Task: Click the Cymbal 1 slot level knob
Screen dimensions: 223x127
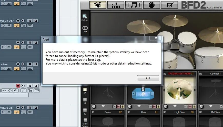Action: coord(201,106)
